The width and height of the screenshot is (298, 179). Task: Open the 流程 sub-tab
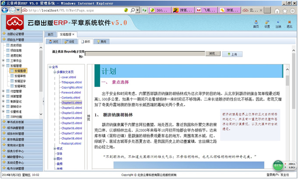(69, 42)
